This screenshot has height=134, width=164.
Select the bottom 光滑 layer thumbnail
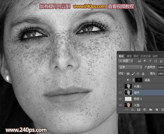click(128, 105)
